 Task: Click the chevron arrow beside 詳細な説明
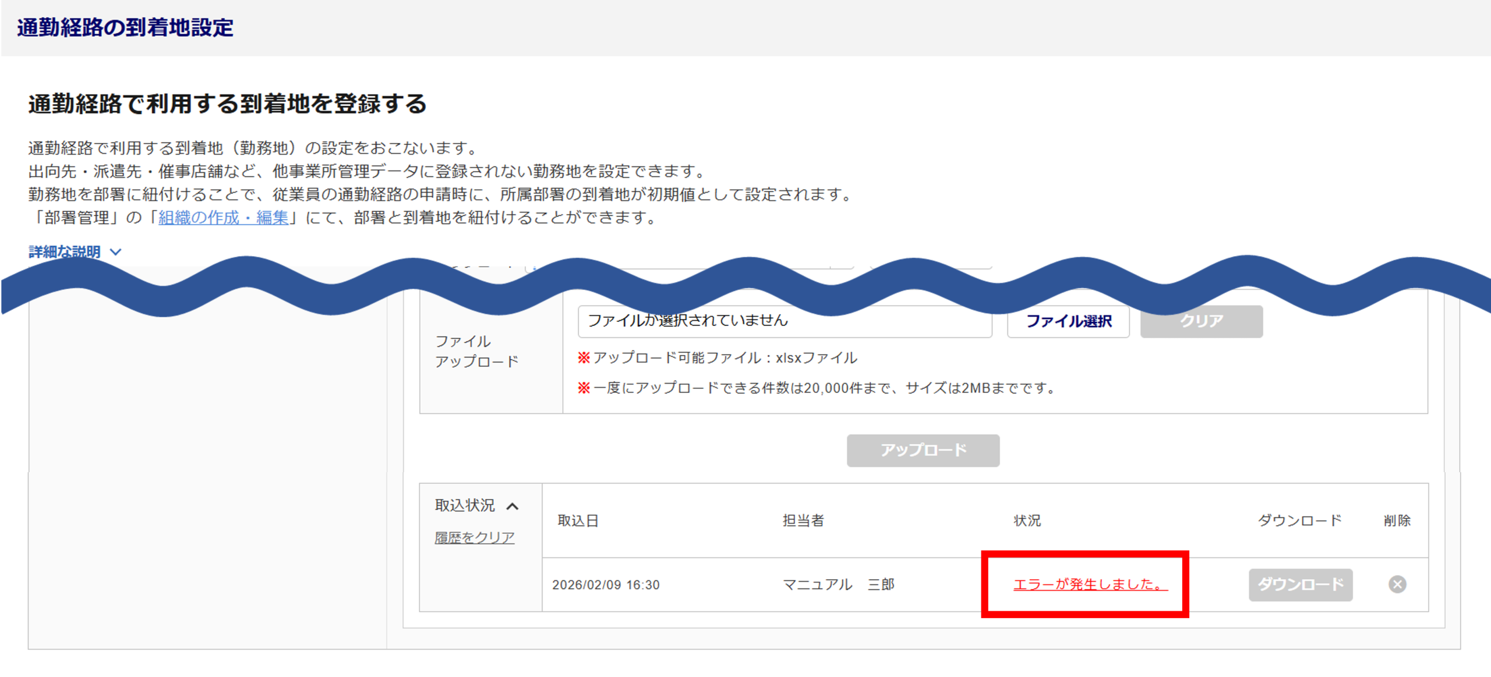(x=116, y=252)
